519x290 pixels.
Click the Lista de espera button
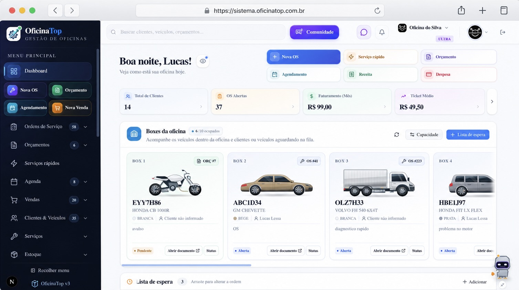click(468, 135)
